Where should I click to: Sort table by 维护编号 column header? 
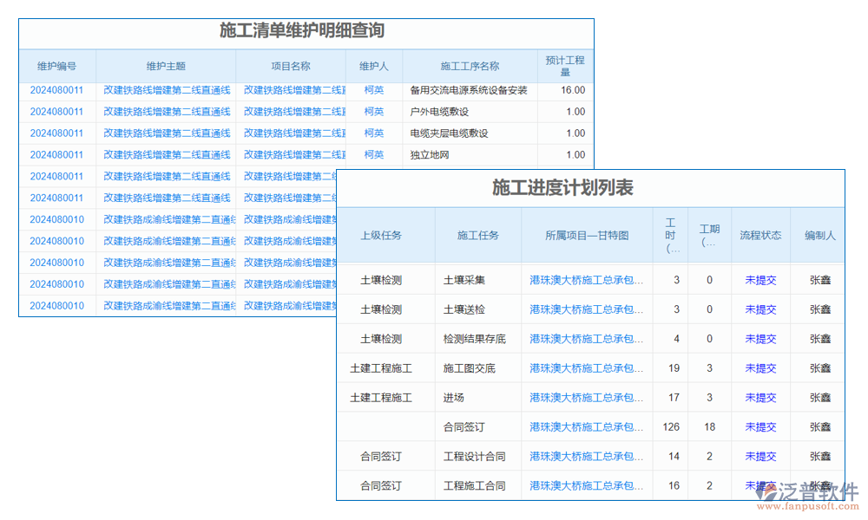click(57, 66)
